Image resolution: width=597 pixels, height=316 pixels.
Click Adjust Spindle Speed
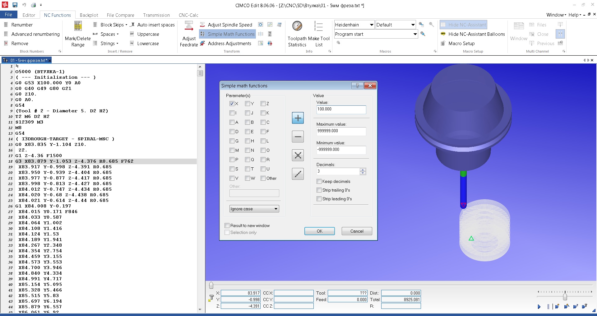[x=226, y=25]
